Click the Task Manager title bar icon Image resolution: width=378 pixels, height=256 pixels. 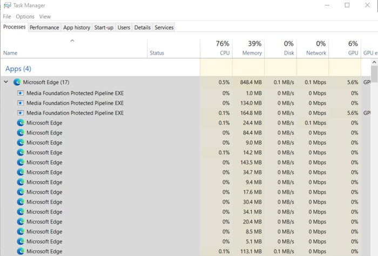[6, 5]
